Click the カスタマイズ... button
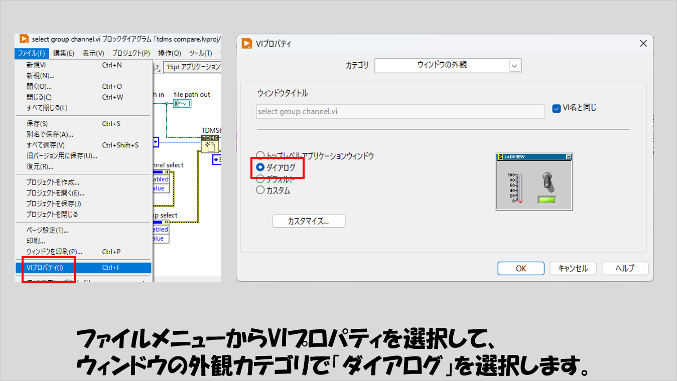This screenshot has width=677, height=381. click(x=309, y=221)
